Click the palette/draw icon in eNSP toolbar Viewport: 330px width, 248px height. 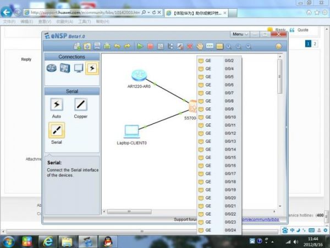pos(180,46)
